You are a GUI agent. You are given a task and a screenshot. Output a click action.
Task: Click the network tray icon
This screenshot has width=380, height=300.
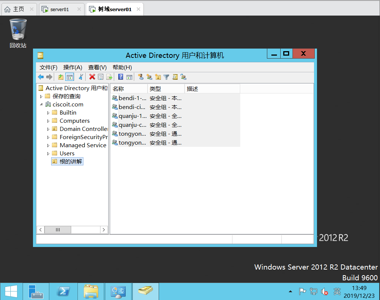coord(313,291)
